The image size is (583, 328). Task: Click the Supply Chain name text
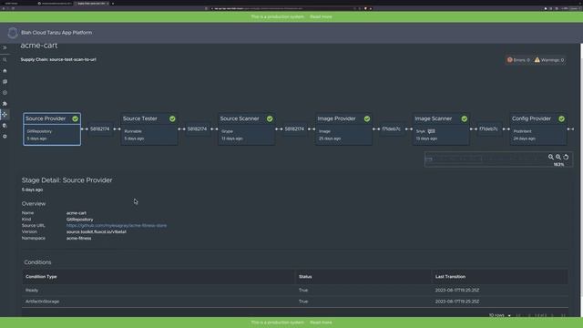[58, 59]
